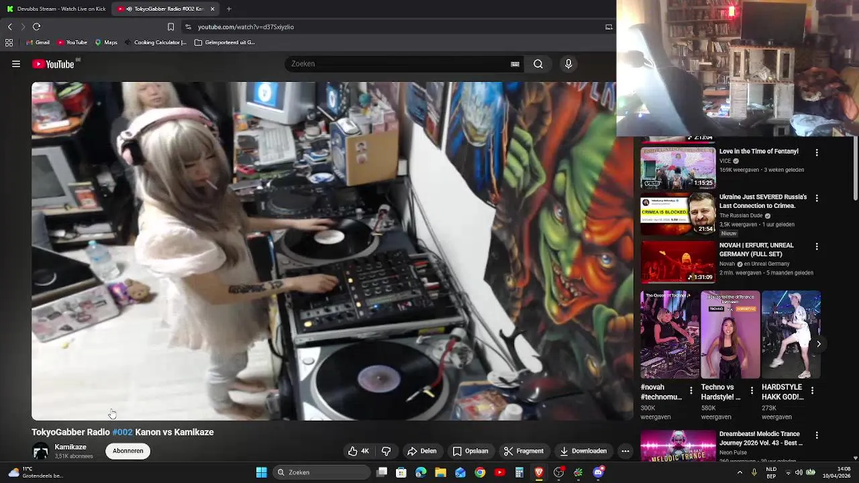Go back with browser back arrow

coord(10,27)
